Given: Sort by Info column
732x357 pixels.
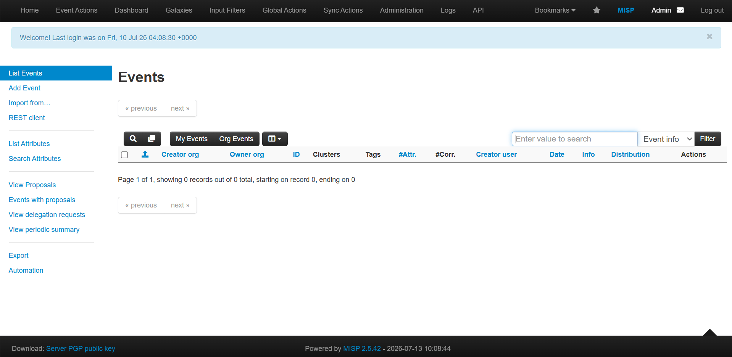Looking at the screenshot, I should click(588, 154).
